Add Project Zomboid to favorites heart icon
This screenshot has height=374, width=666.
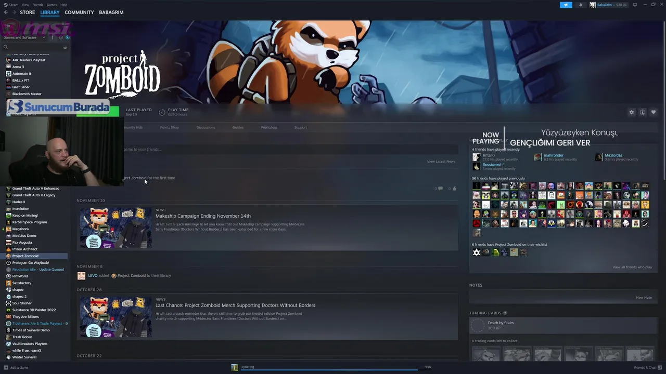654,112
